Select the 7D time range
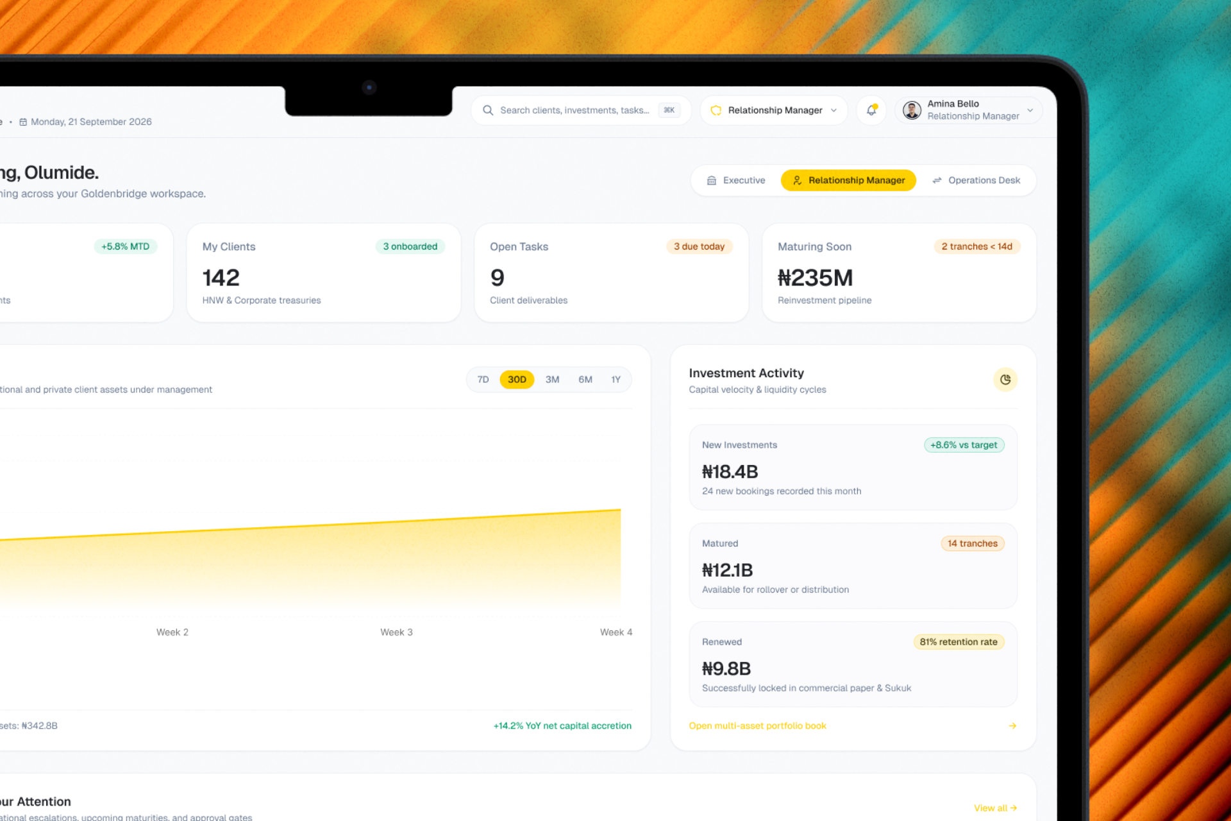Image resolution: width=1231 pixels, height=821 pixels. point(483,380)
